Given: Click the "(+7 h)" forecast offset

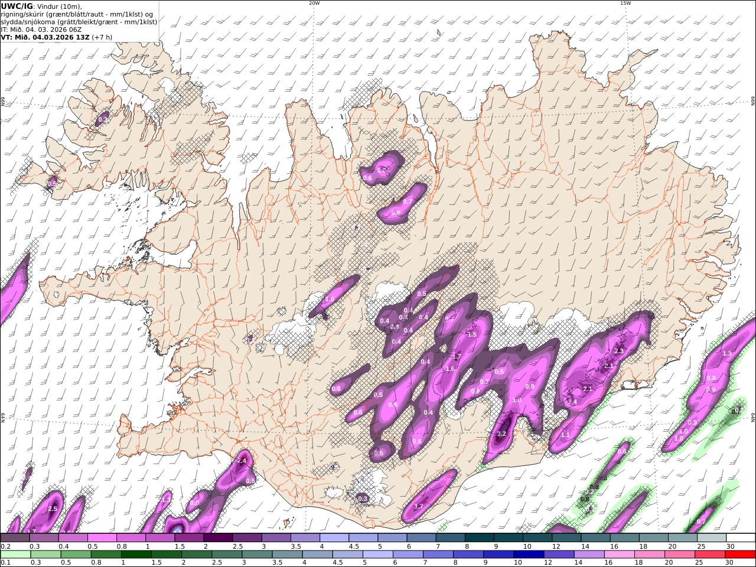Looking at the screenshot, I should pos(102,37).
